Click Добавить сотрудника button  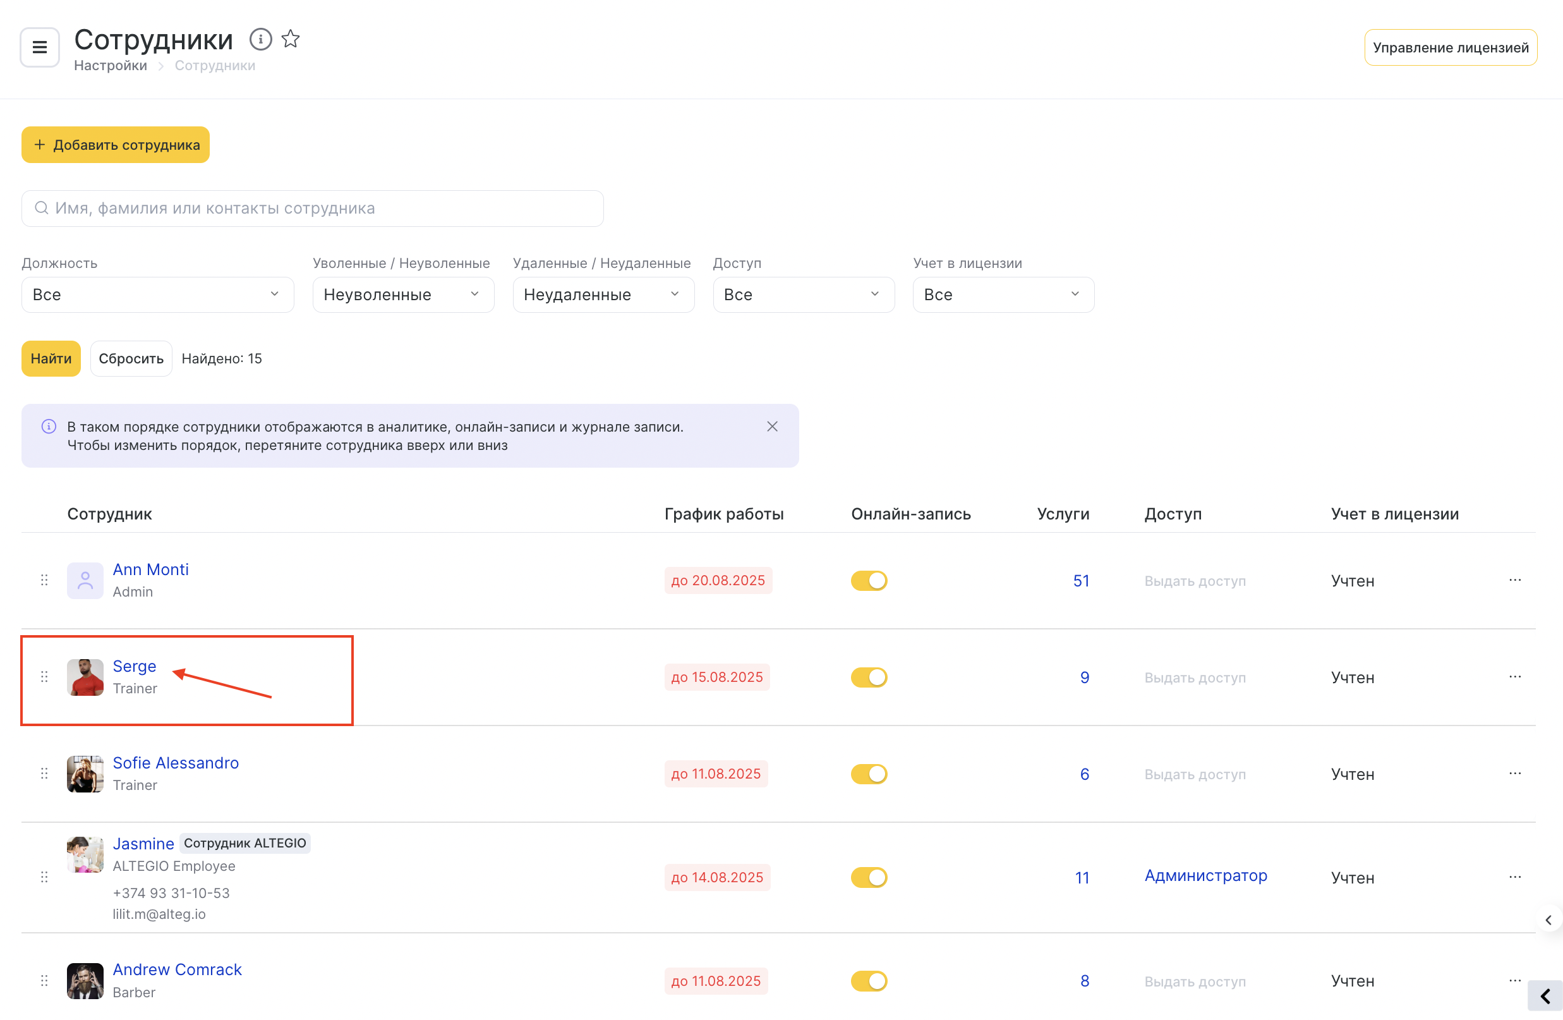click(x=116, y=145)
